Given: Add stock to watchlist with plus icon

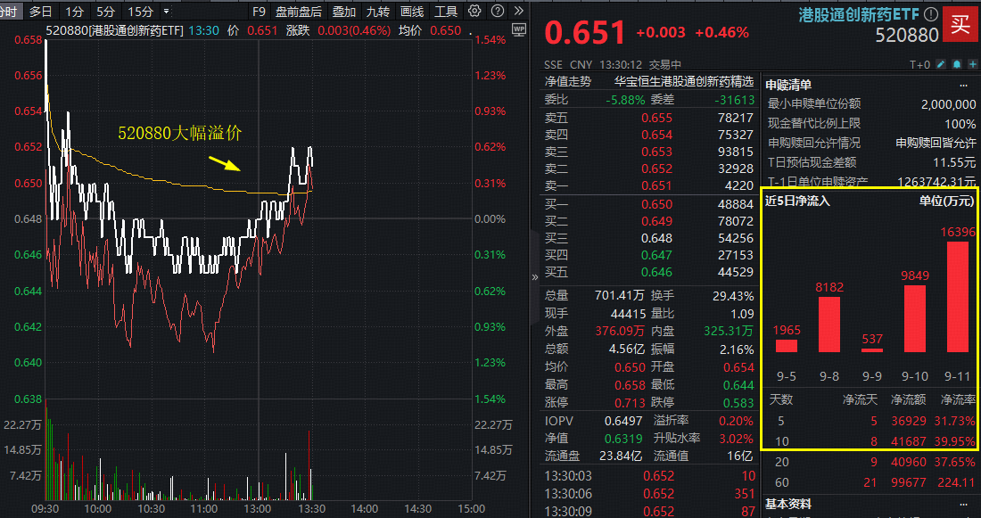Looking at the screenshot, I should pos(971,65).
